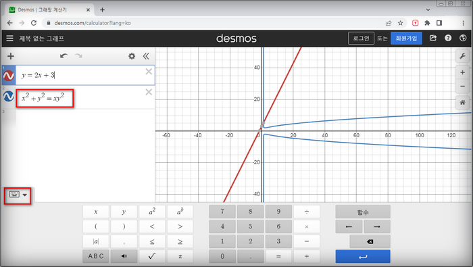Click the 회원가입 sign up button
Image resolution: width=473 pixels, height=267 pixels.
point(406,39)
